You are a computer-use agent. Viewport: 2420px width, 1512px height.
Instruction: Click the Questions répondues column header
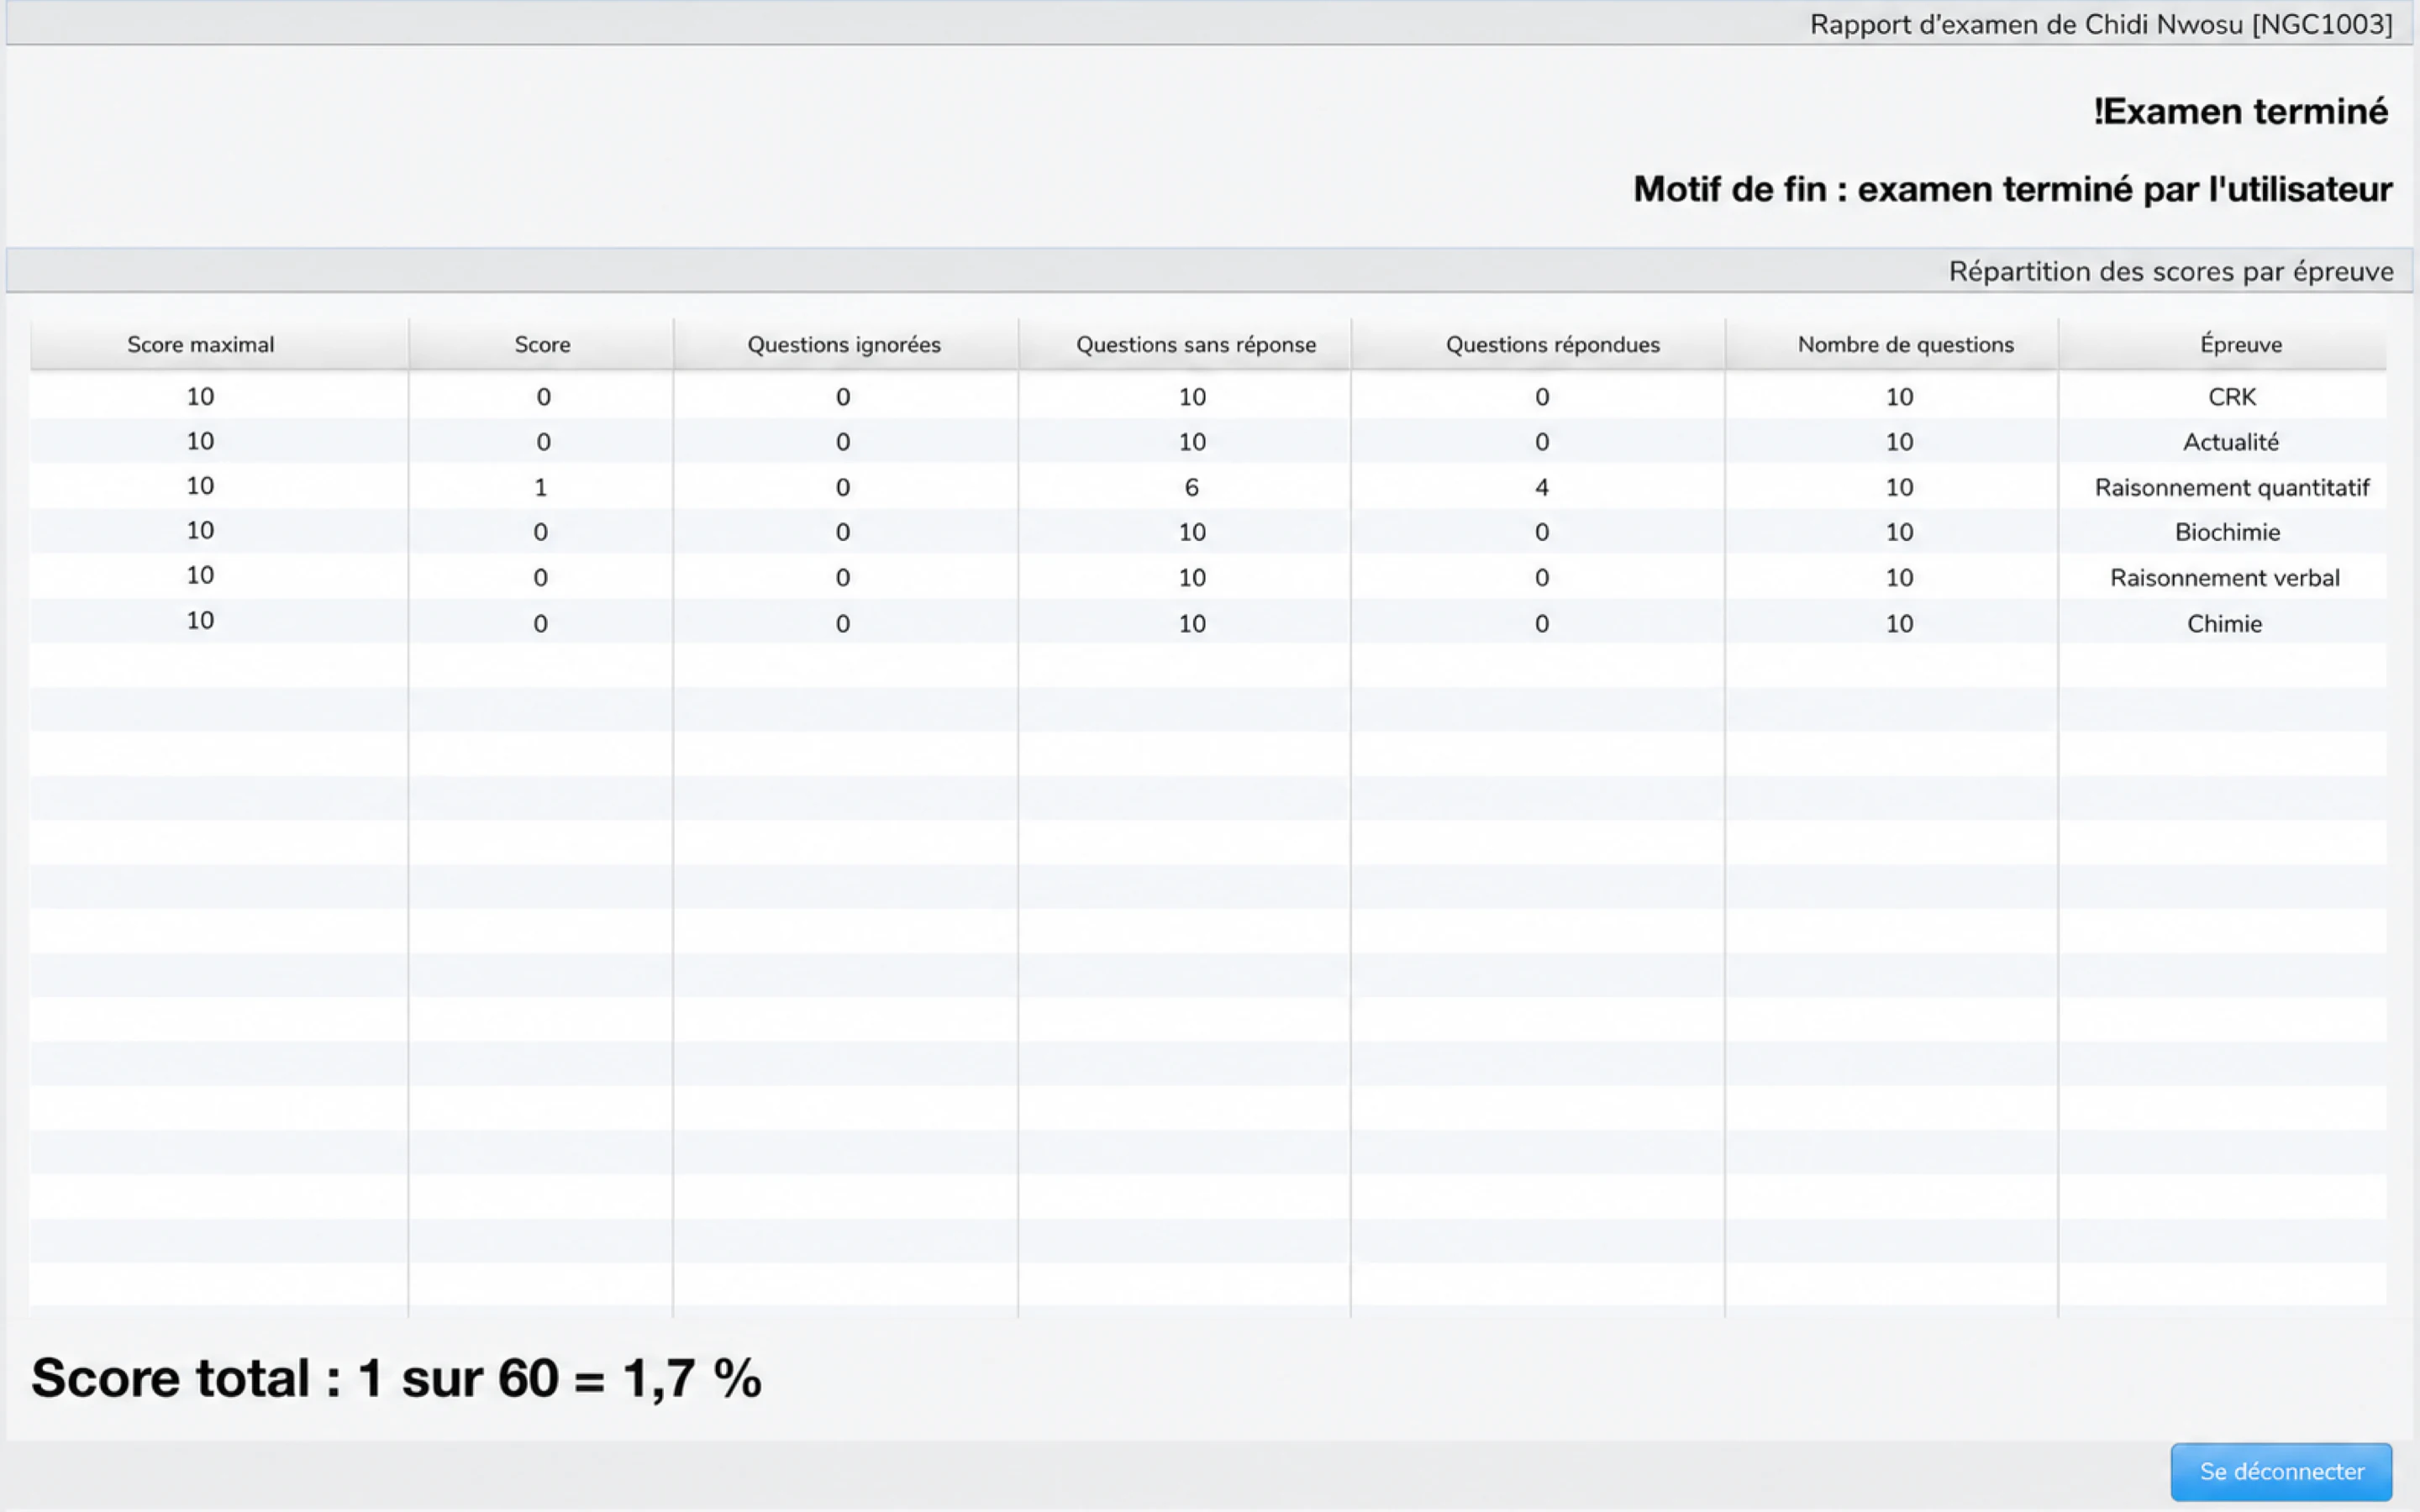pos(1538,344)
